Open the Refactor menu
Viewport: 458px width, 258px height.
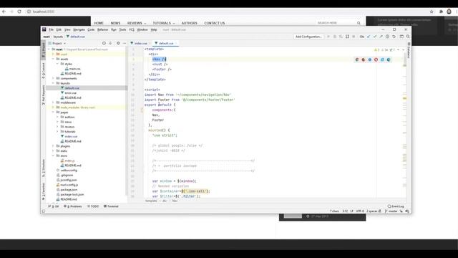(x=102, y=30)
